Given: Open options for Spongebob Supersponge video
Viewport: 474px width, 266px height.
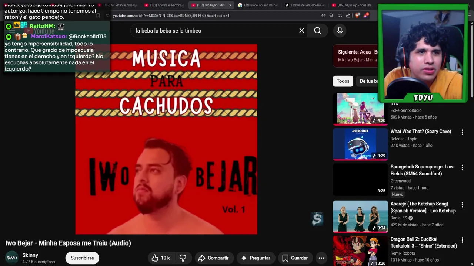Looking at the screenshot, I should (462, 168).
